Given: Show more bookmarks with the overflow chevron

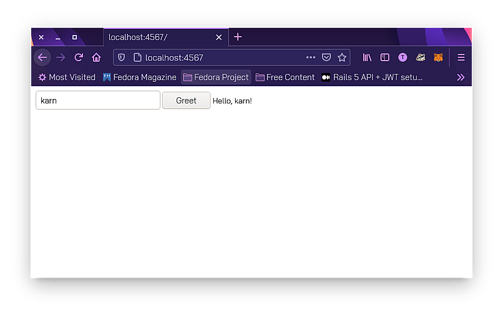Looking at the screenshot, I should coord(461,77).
